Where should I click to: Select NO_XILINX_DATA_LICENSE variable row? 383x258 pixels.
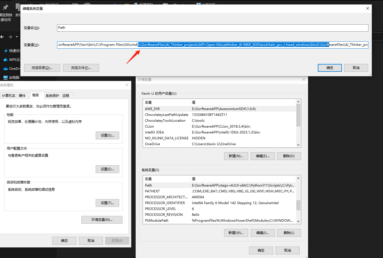click(x=219, y=138)
